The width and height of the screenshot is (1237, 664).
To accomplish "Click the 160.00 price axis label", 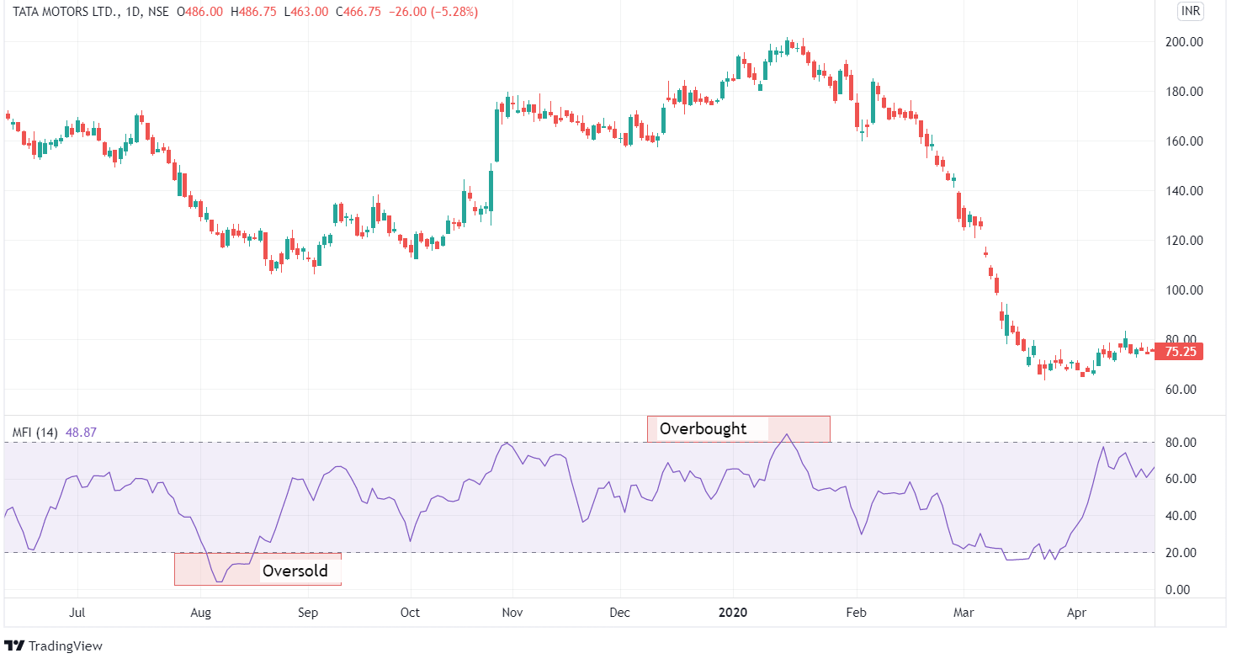I will click(1185, 141).
